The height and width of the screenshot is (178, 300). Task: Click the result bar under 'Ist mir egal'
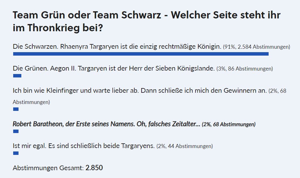(16, 153)
